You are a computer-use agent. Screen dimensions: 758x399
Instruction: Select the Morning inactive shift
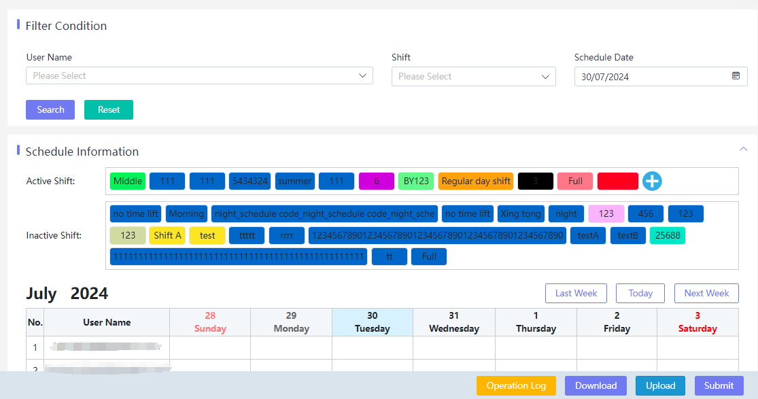pyautogui.click(x=186, y=213)
